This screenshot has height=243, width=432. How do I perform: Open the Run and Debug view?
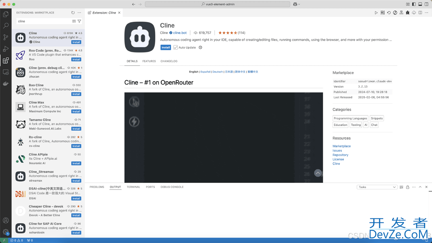[6, 49]
